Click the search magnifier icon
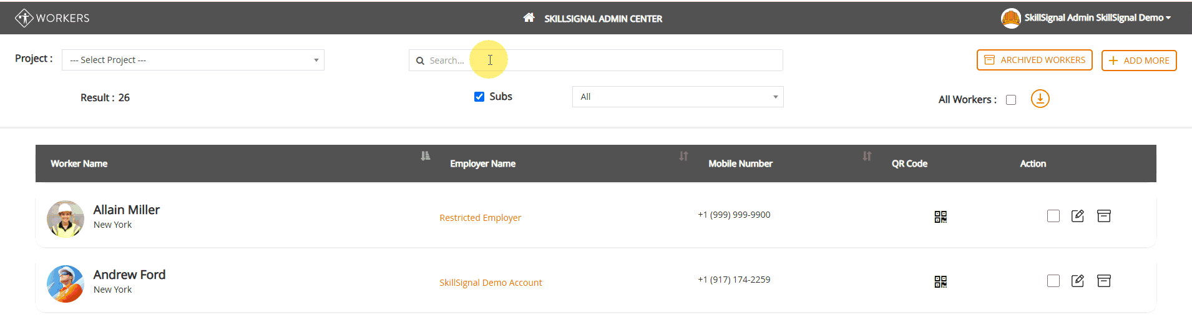The image size is (1192, 317). pyautogui.click(x=420, y=61)
